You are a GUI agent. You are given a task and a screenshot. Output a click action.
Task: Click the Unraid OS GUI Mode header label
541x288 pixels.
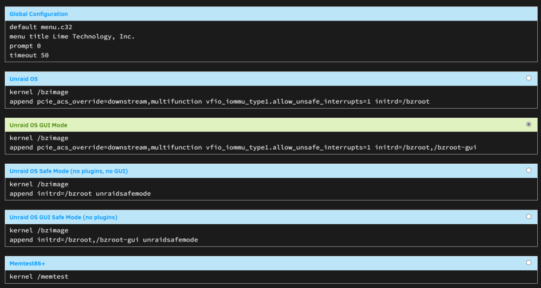[38, 125]
